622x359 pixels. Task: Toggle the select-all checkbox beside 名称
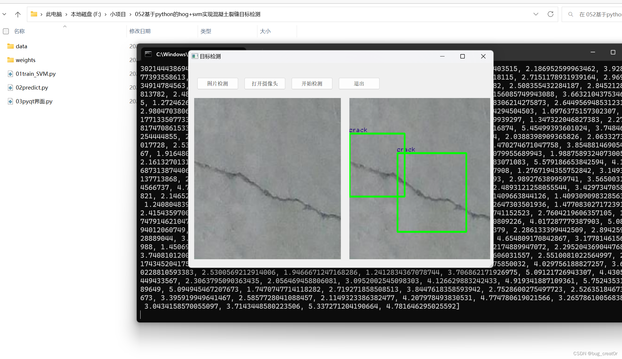[x=6, y=31]
